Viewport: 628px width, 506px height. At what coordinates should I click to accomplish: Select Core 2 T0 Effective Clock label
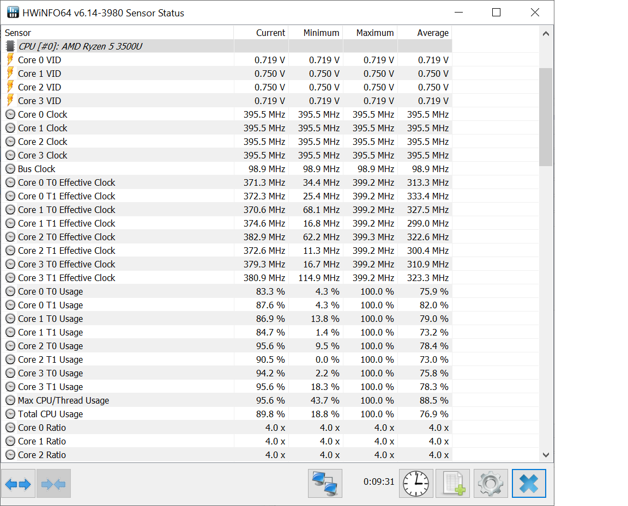click(x=67, y=237)
